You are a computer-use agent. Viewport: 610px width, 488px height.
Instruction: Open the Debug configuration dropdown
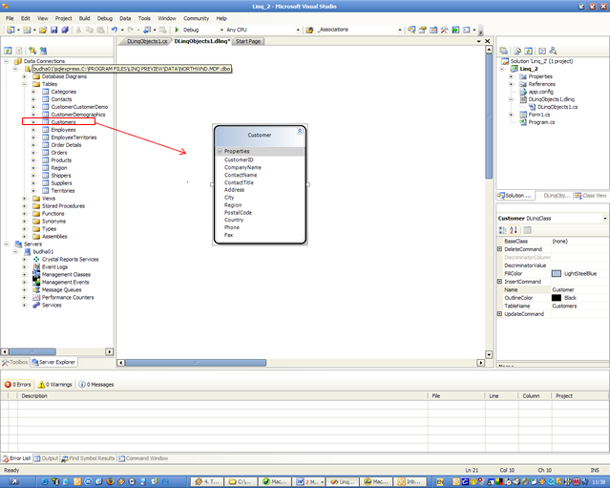221,30
